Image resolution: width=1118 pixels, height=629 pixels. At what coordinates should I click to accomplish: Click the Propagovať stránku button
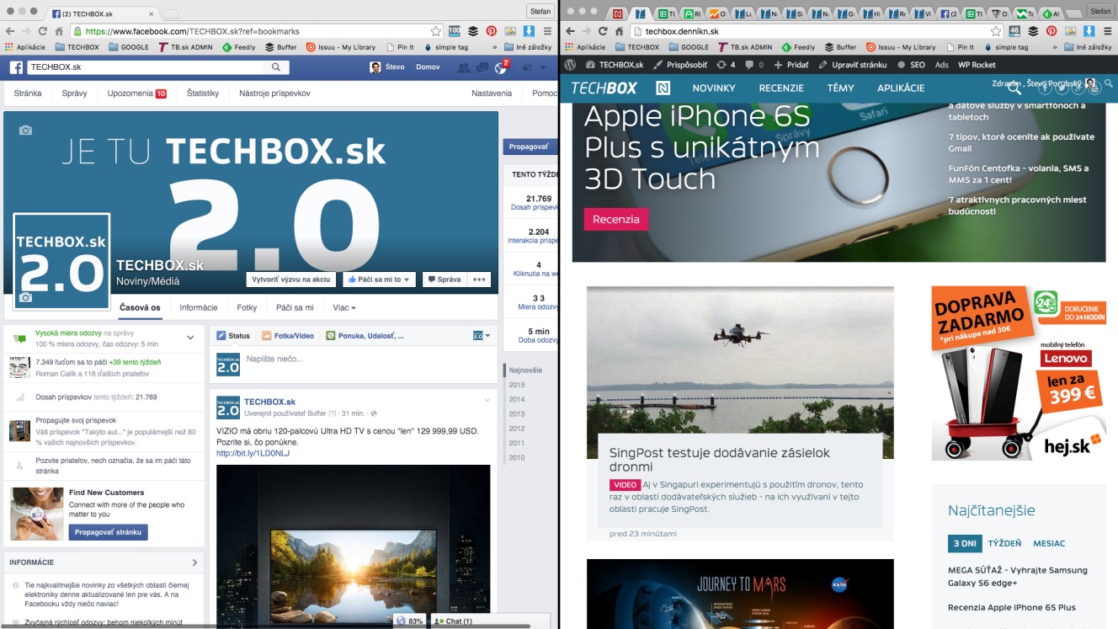[x=108, y=532]
